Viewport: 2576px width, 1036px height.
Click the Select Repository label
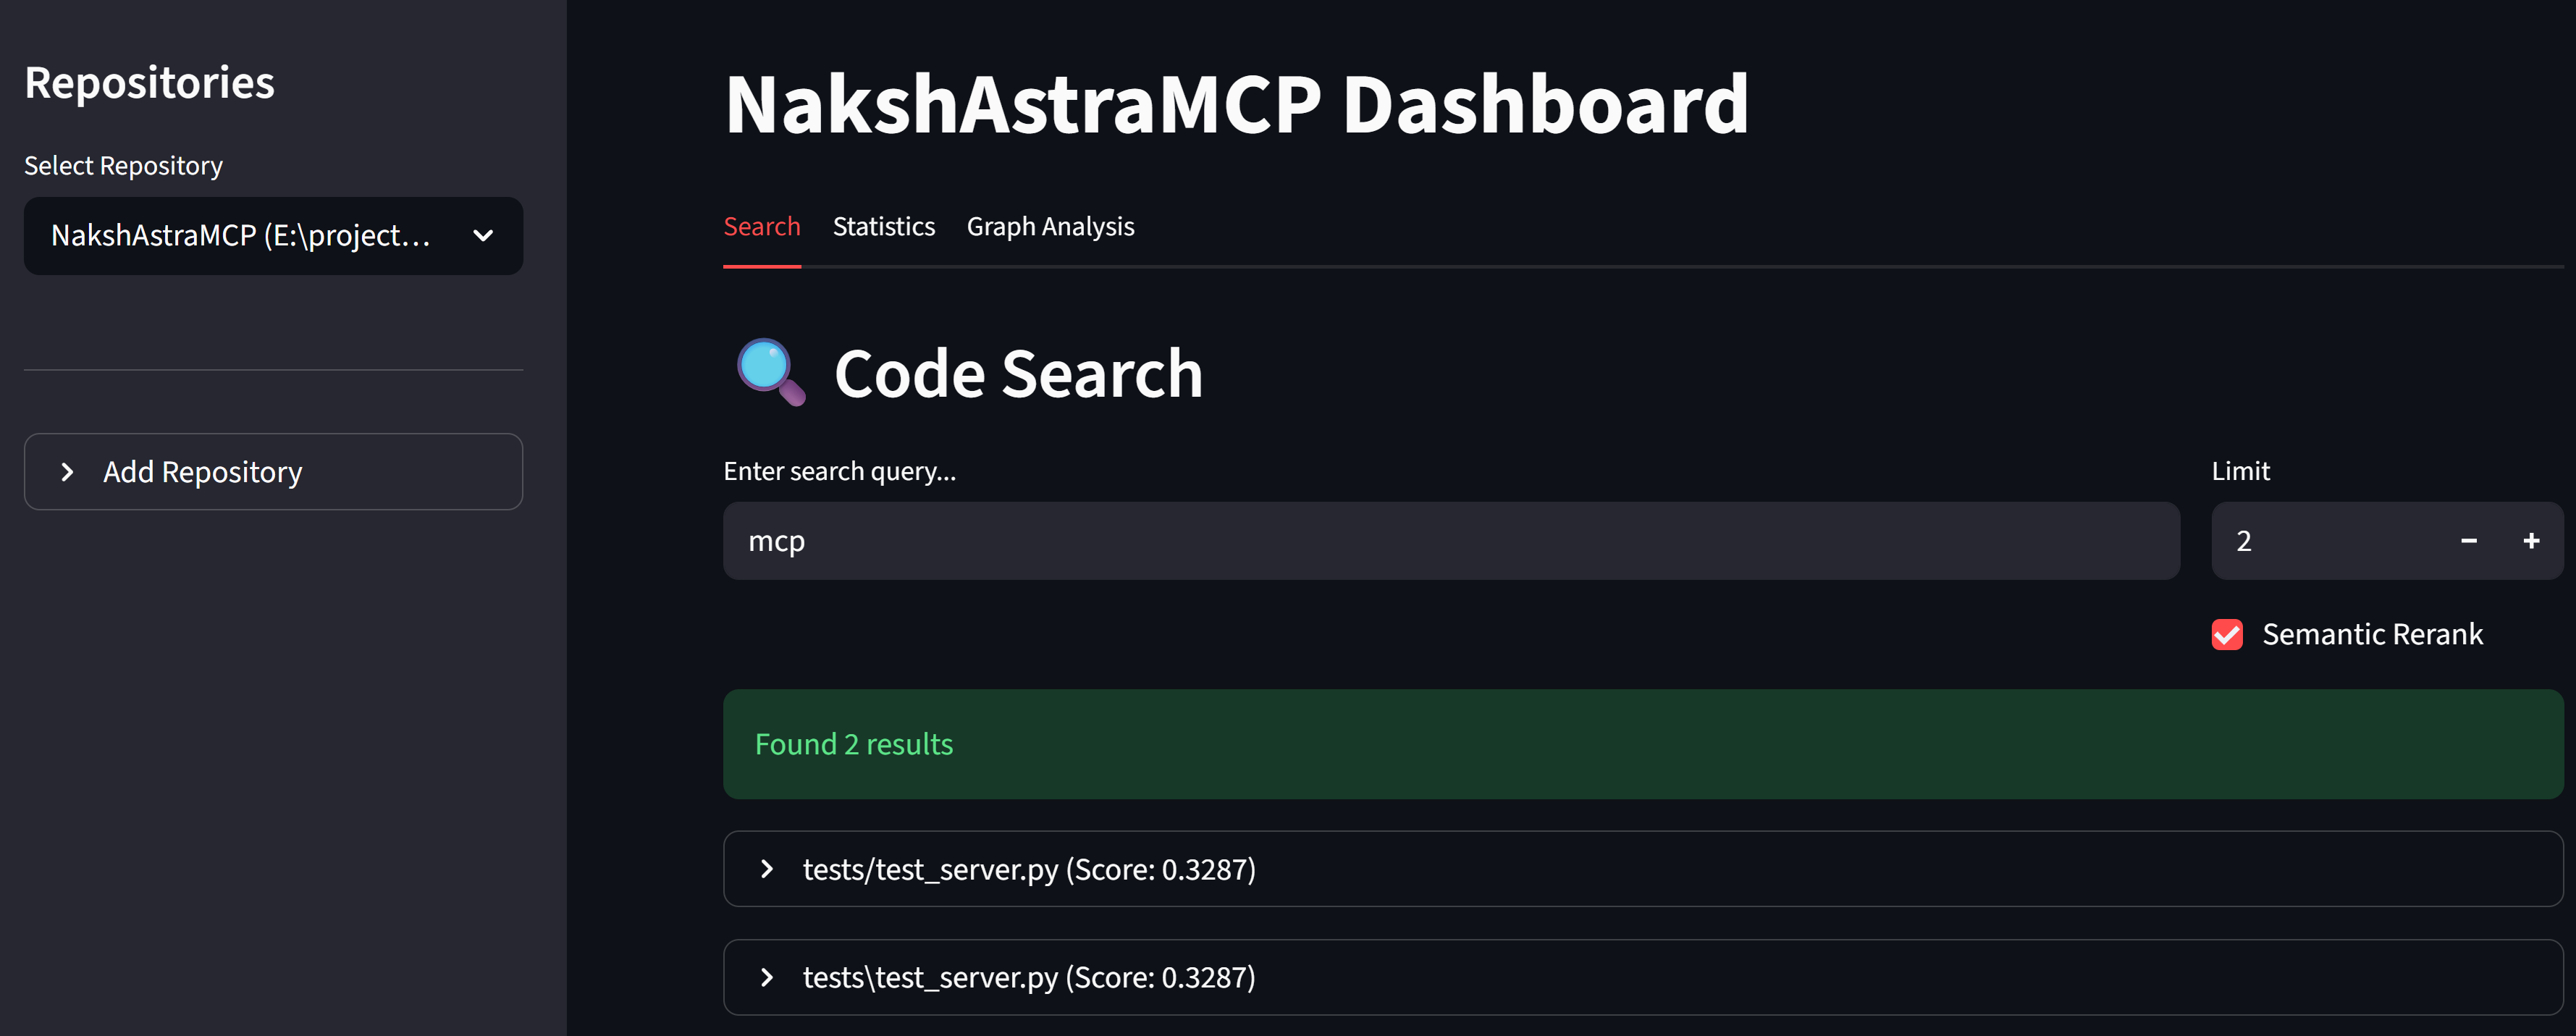tap(123, 166)
